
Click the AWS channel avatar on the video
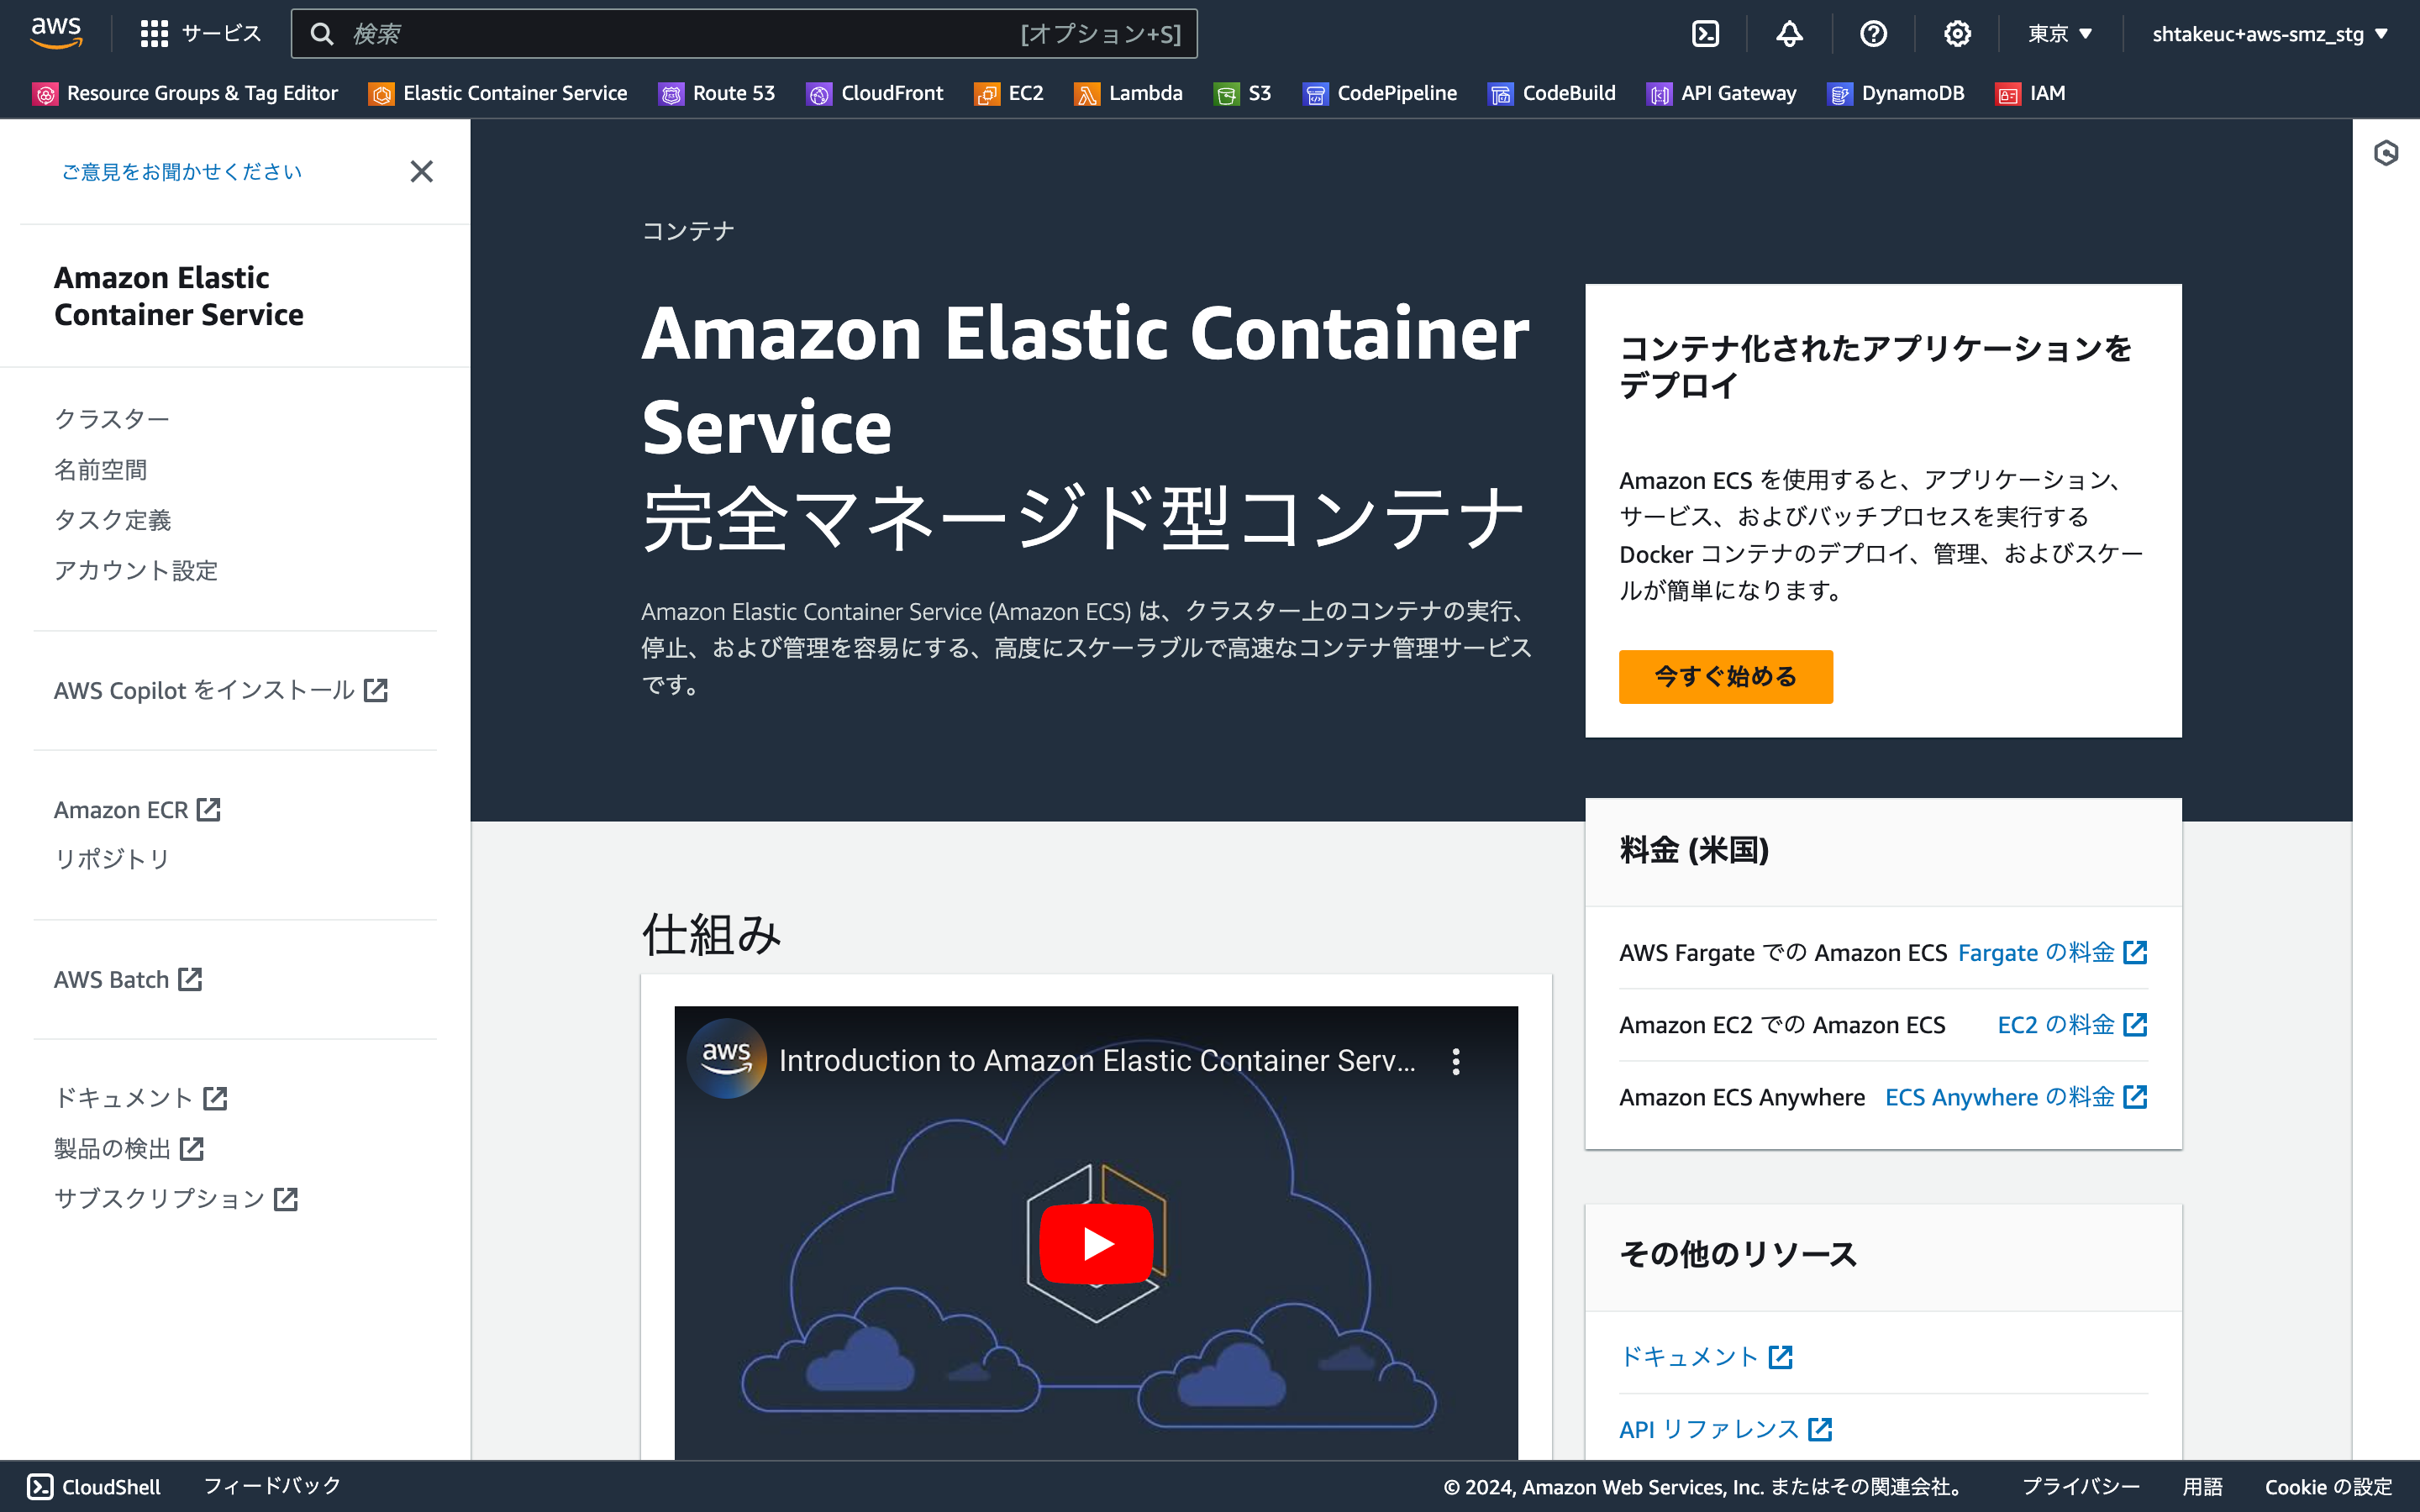click(727, 1058)
